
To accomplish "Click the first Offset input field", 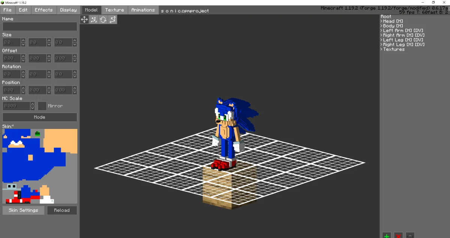I will click(12, 58).
